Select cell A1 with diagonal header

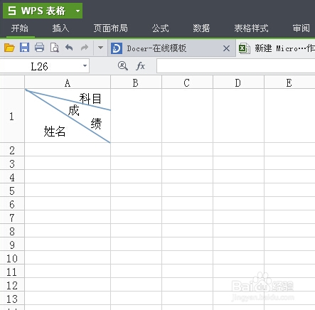(x=68, y=116)
